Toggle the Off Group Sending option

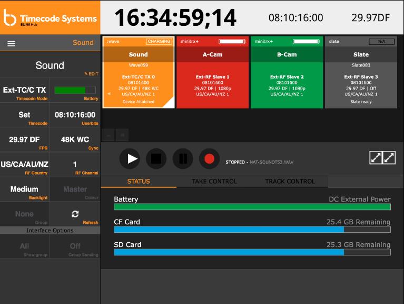pos(75,246)
